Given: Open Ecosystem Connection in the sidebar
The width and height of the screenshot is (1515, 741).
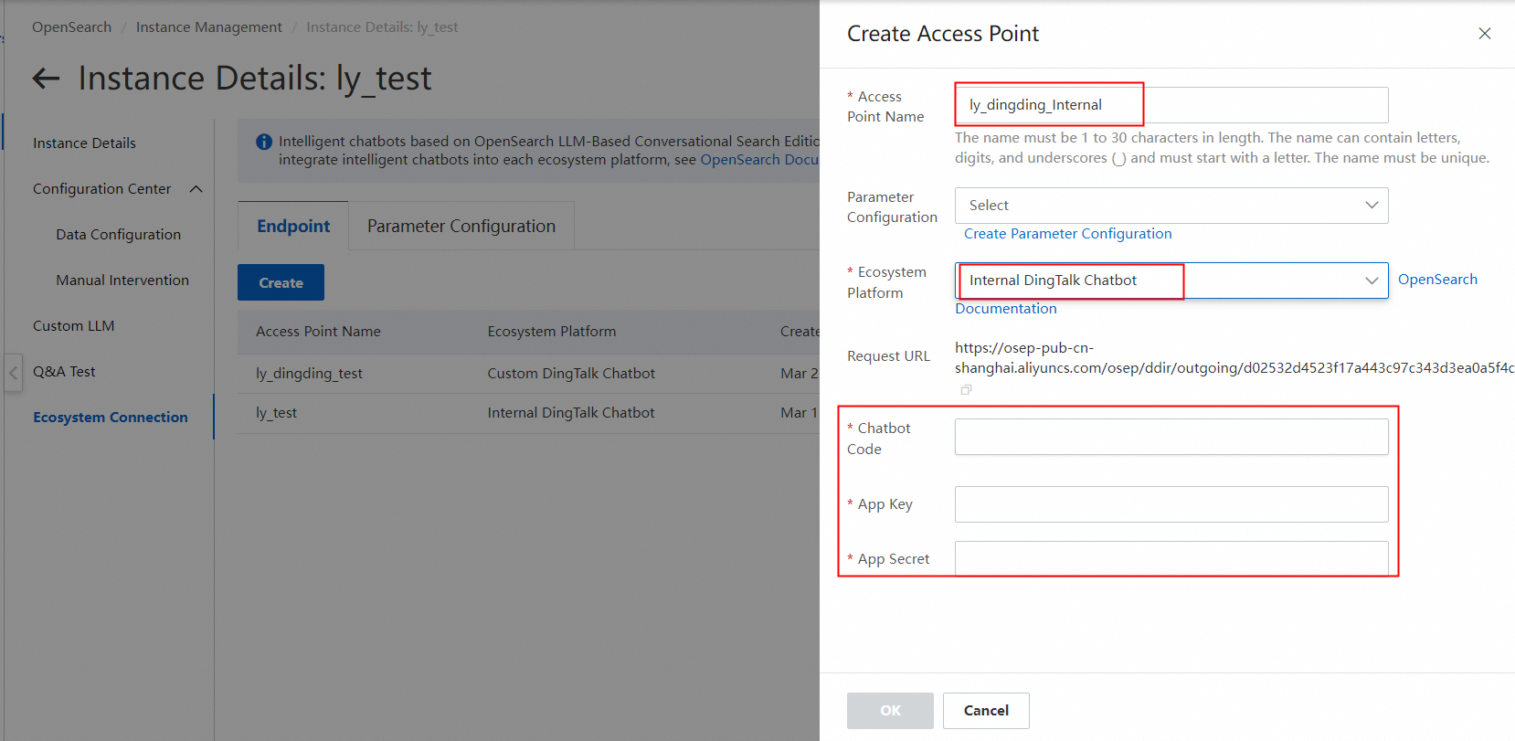Looking at the screenshot, I should point(111,418).
